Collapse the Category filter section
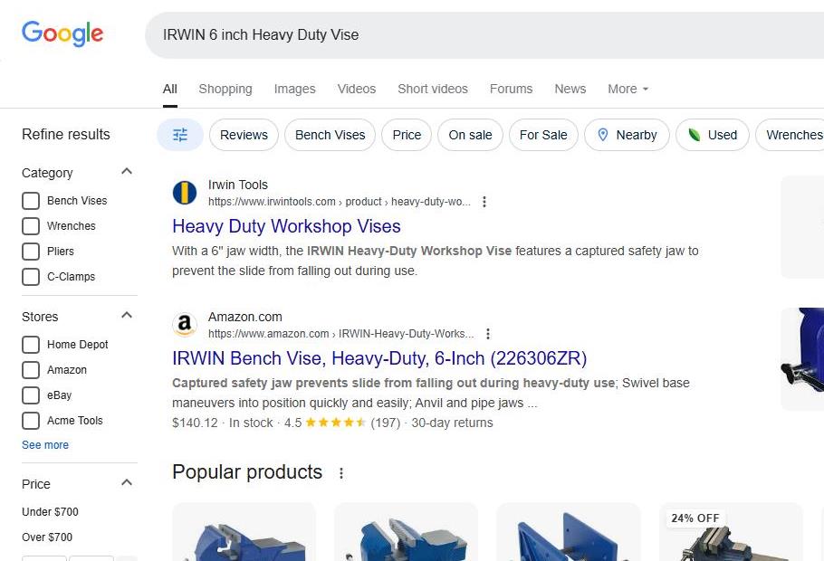 click(127, 171)
